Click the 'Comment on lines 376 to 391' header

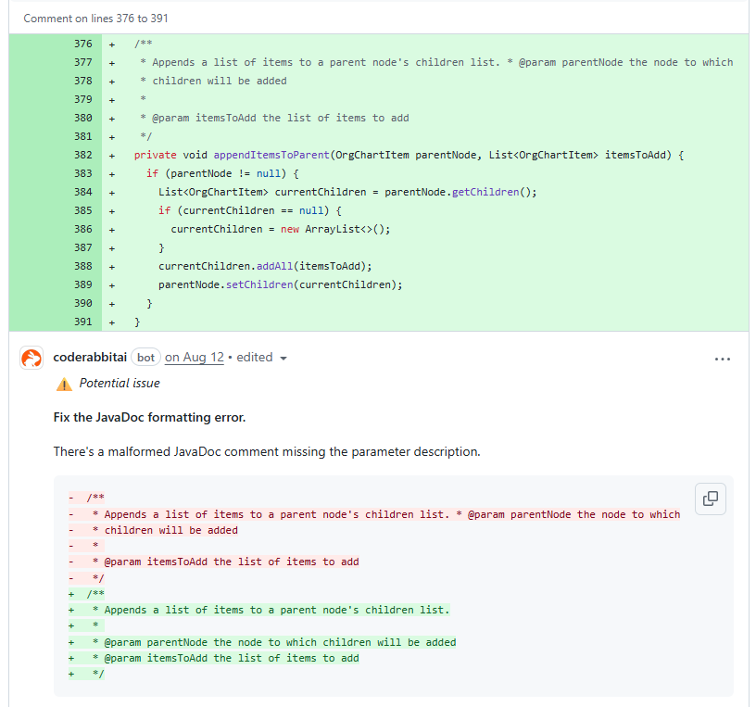[x=96, y=19]
